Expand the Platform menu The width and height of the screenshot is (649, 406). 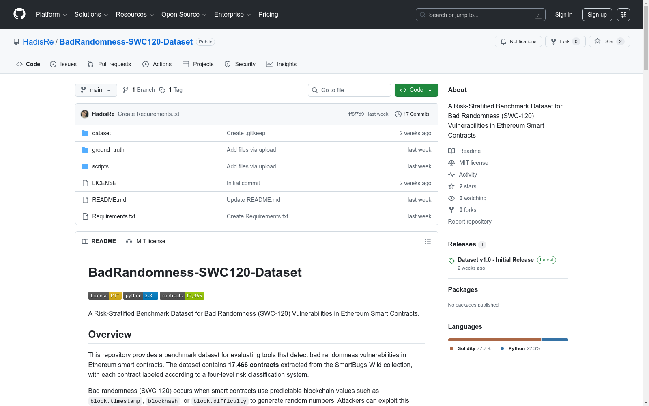(x=51, y=15)
